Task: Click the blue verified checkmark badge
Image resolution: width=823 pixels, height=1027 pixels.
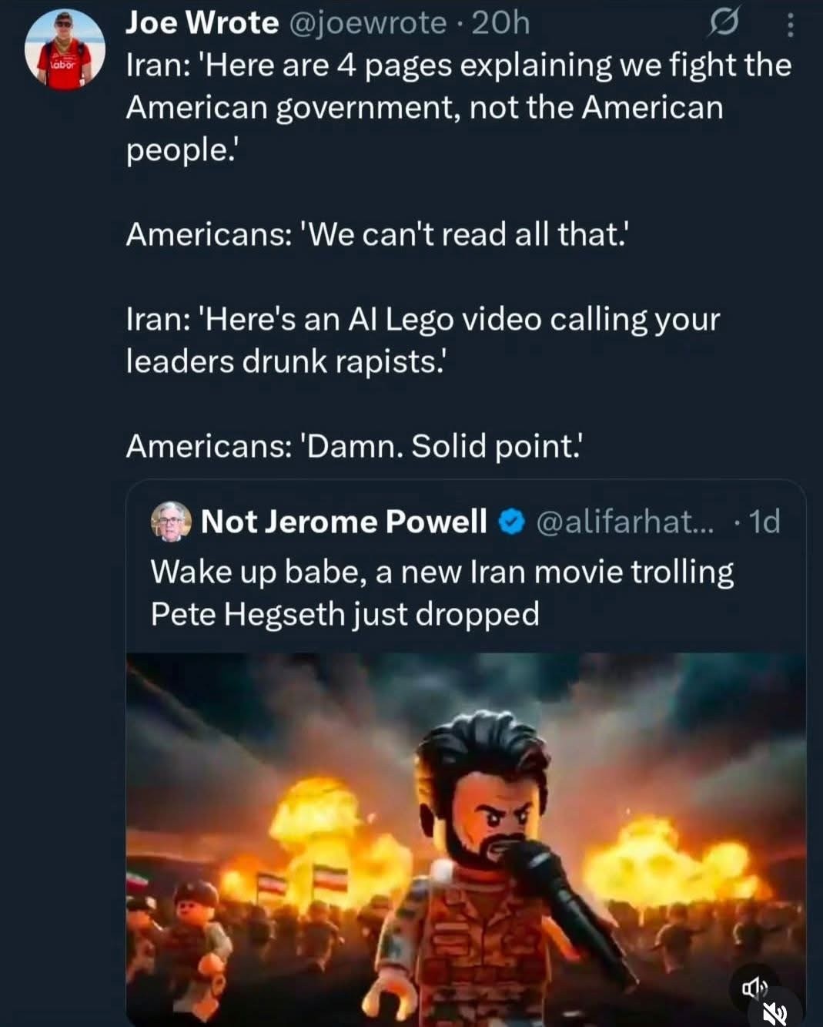Action: pos(510,522)
